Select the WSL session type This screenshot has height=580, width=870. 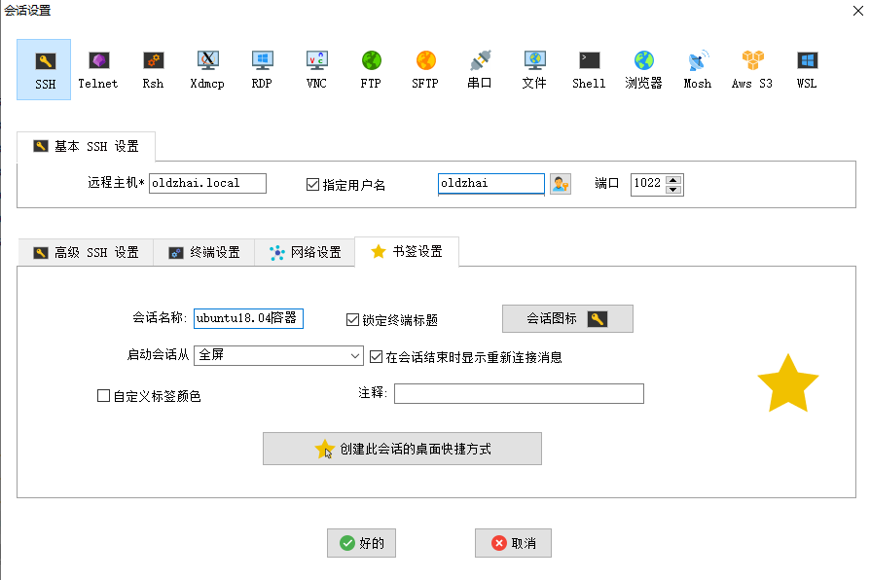tap(806, 68)
